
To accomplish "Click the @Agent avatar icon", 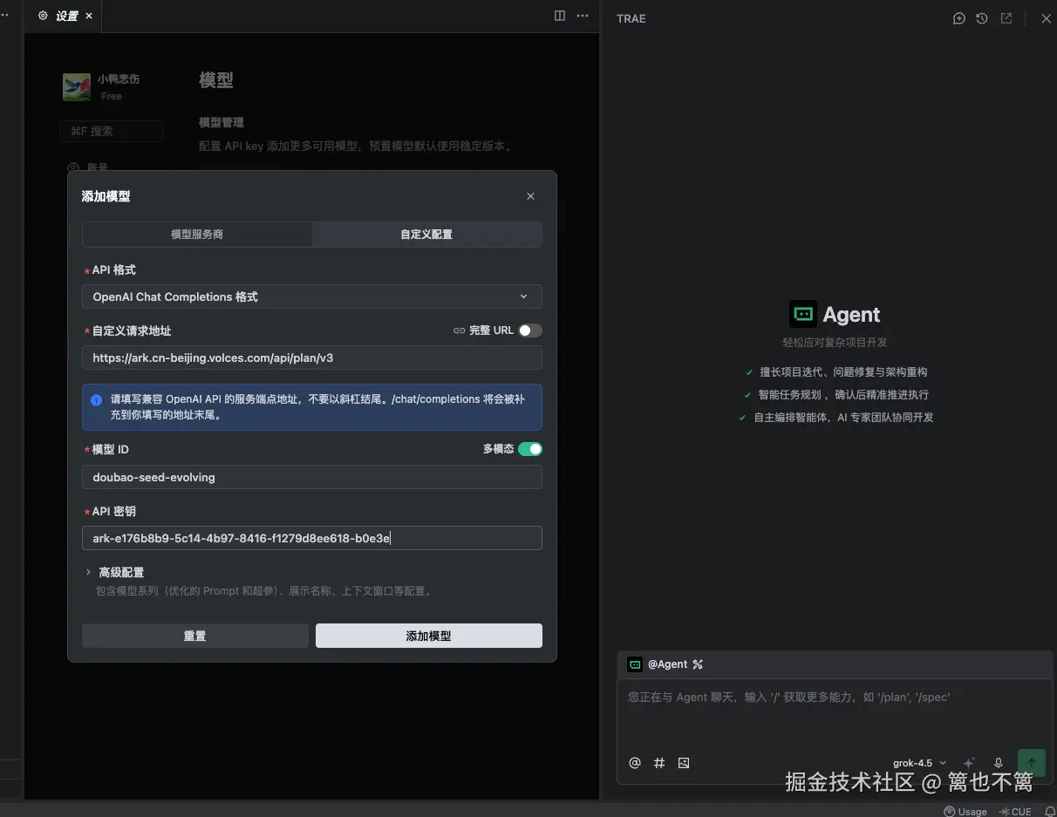I will pos(635,664).
